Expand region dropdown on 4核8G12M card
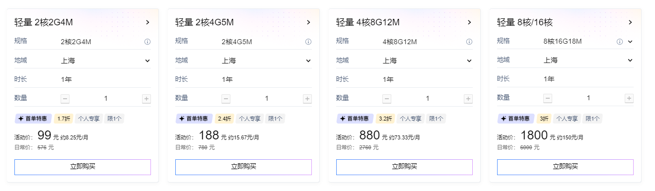Viewport: 655px width, 191px height. click(x=469, y=61)
